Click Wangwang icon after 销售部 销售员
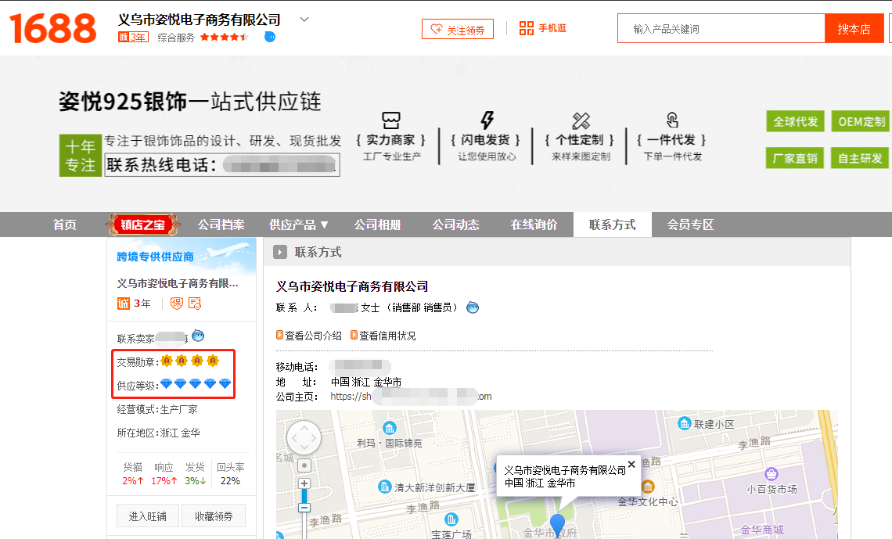The image size is (892, 539). coord(473,307)
